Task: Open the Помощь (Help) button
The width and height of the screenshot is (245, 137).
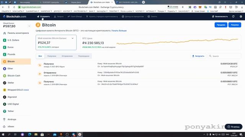Action: coord(234,127)
